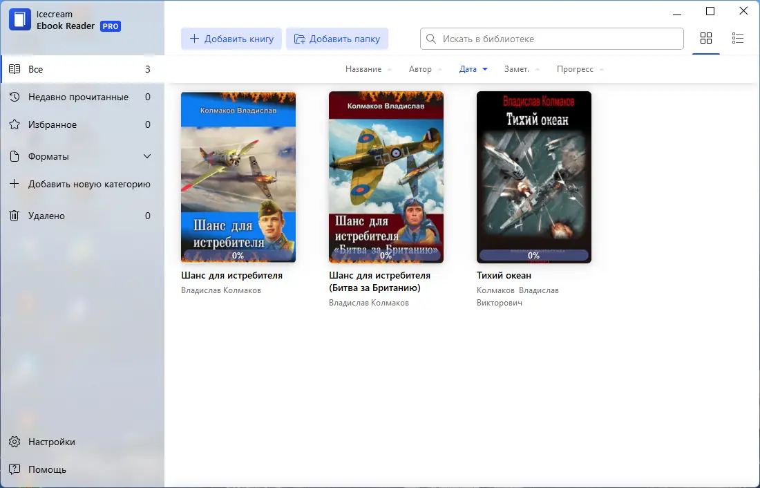The width and height of the screenshot is (760, 488).
Task: Expand the "Форматы" category chevron
Action: 147,156
